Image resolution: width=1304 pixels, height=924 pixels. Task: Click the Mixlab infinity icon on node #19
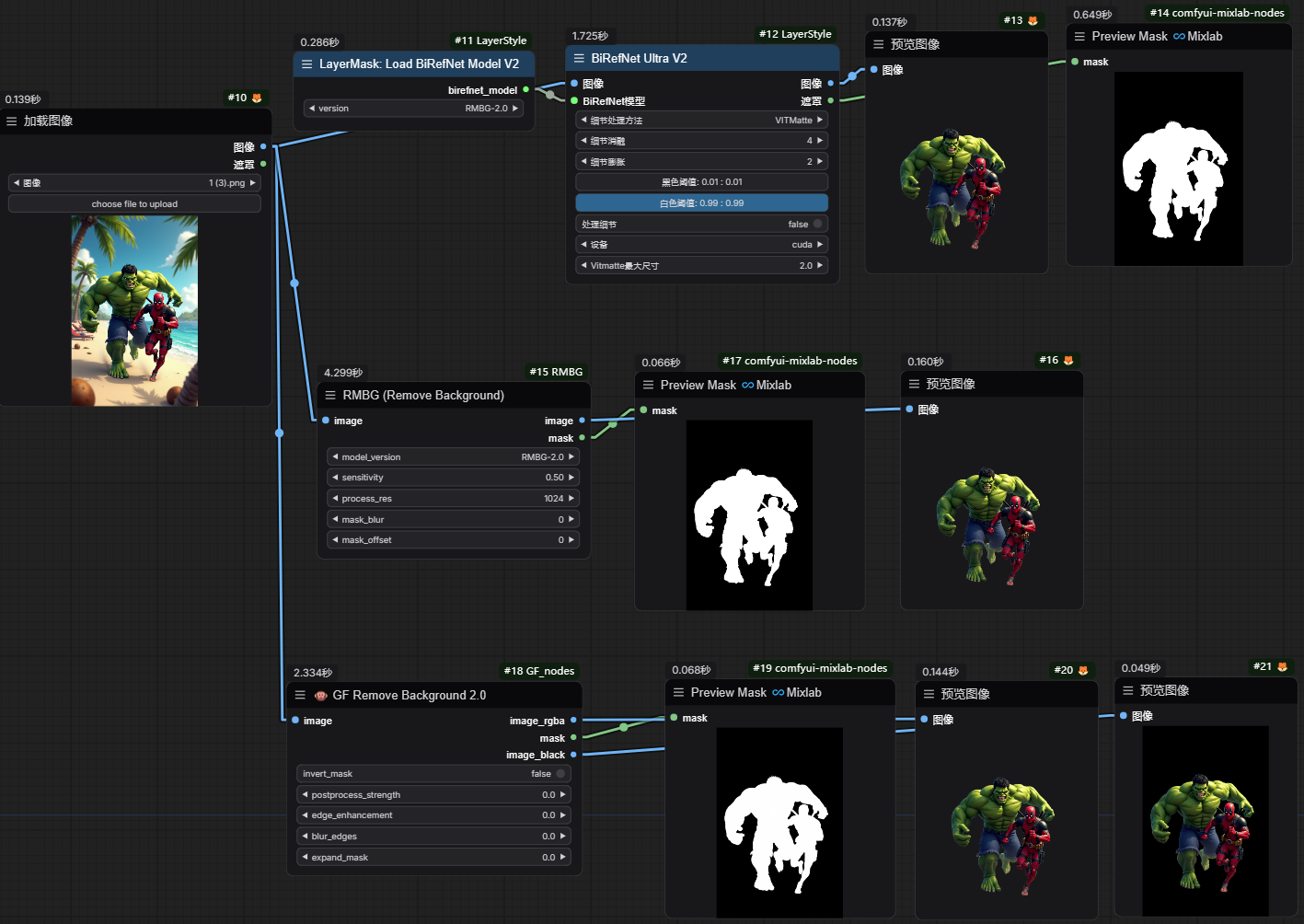[x=778, y=693]
